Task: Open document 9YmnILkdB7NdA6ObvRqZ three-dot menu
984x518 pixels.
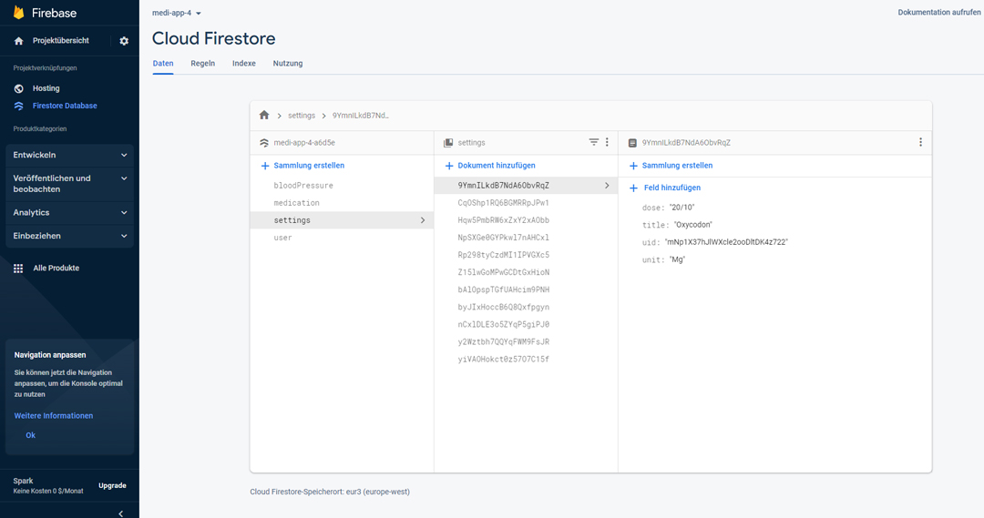Action: pos(920,142)
